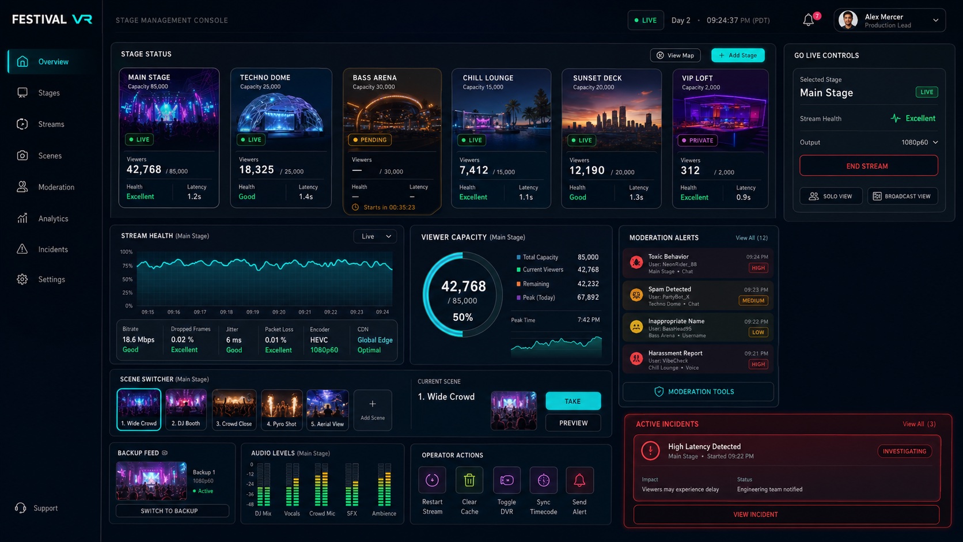Viewport: 963px width, 542px height.
Task: Switch to Broadcast View
Action: coord(903,196)
